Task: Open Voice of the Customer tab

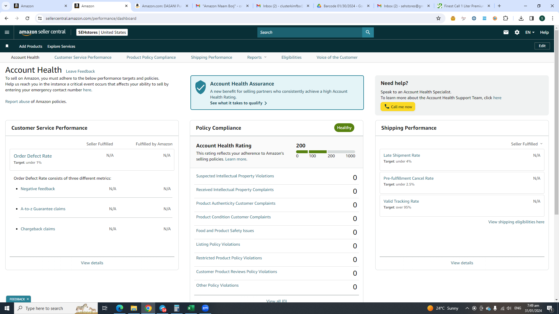Action: point(337,57)
